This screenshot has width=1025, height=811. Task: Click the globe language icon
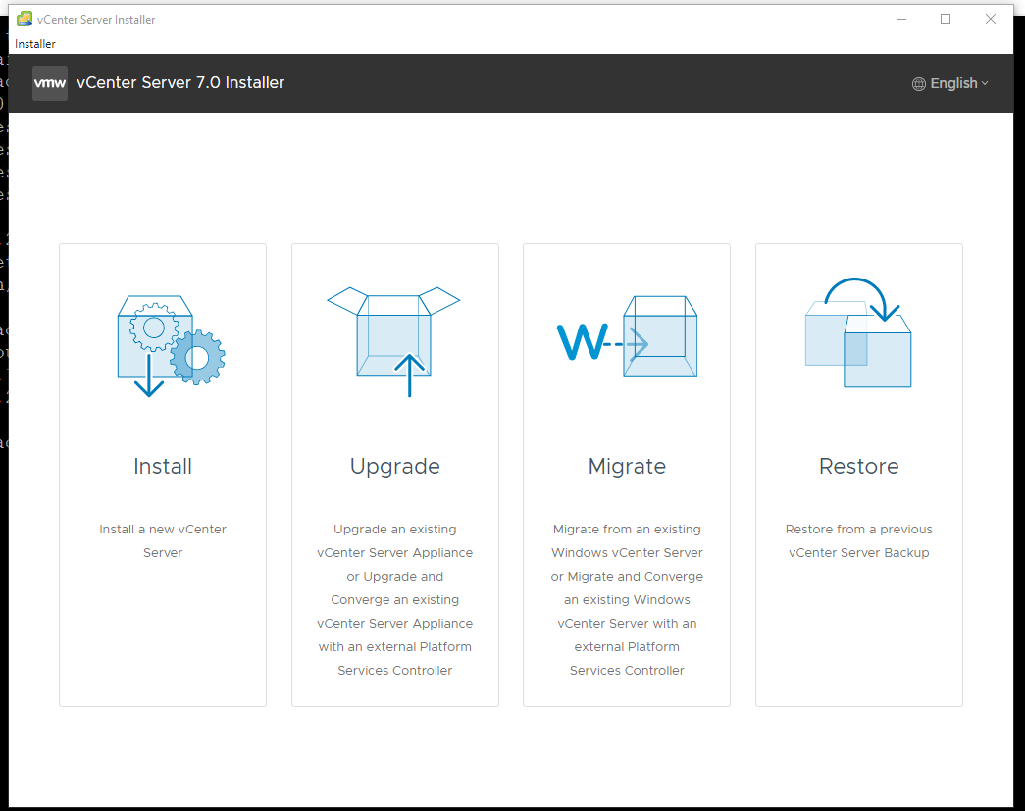[x=918, y=84]
